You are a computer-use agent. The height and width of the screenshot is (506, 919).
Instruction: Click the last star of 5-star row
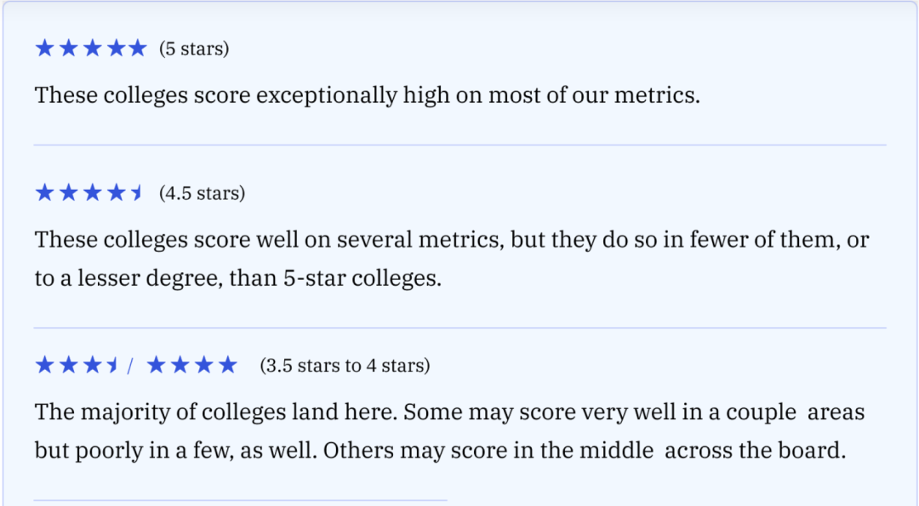(x=138, y=48)
